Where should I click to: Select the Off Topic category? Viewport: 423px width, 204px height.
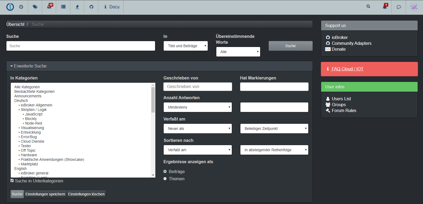click(x=28, y=150)
